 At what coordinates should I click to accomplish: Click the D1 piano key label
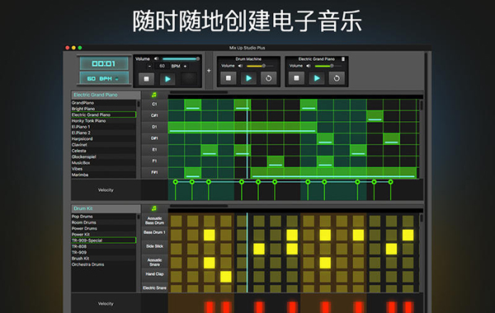(x=154, y=127)
